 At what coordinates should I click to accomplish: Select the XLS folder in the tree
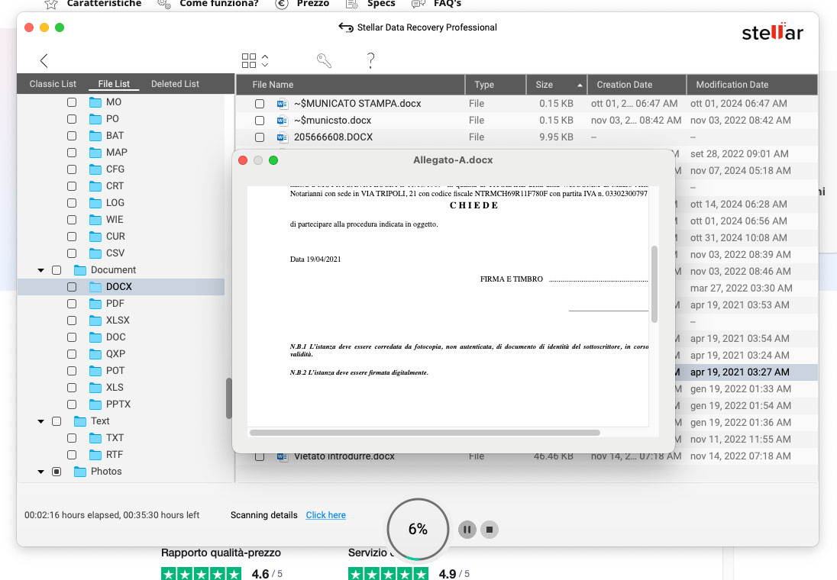(x=115, y=388)
